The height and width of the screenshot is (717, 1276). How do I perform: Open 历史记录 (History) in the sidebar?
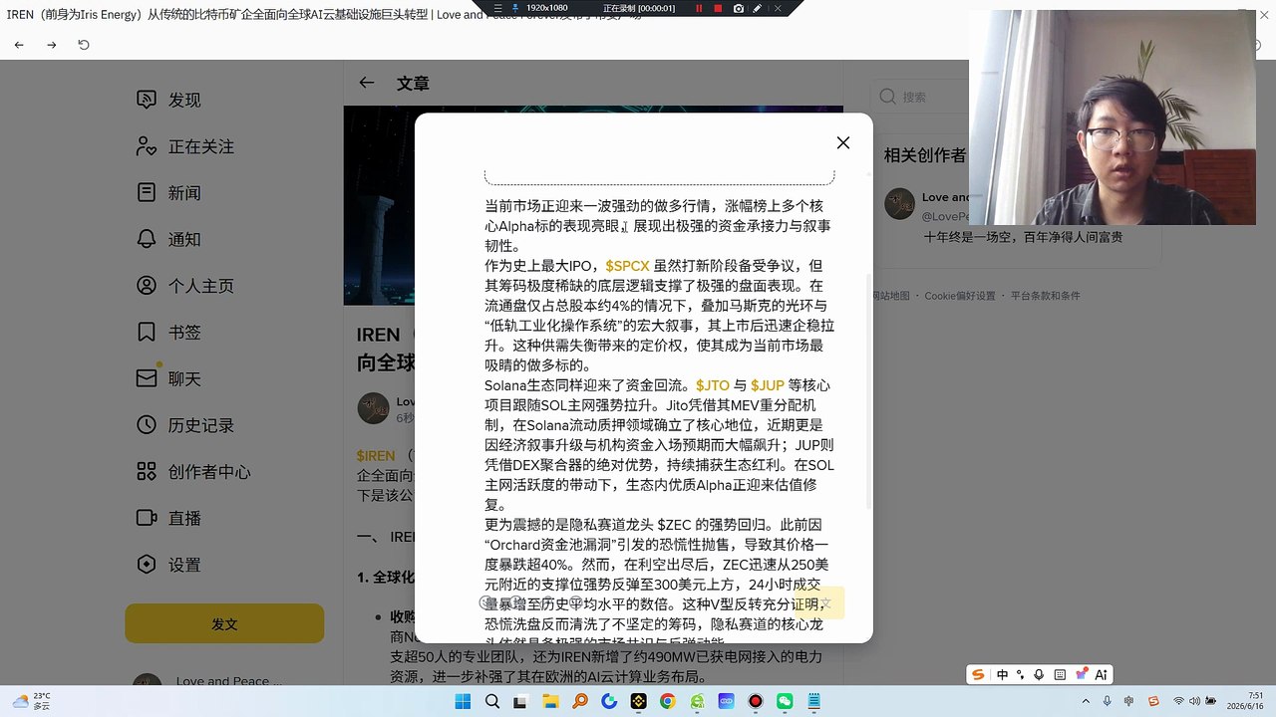pyautogui.click(x=185, y=425)
